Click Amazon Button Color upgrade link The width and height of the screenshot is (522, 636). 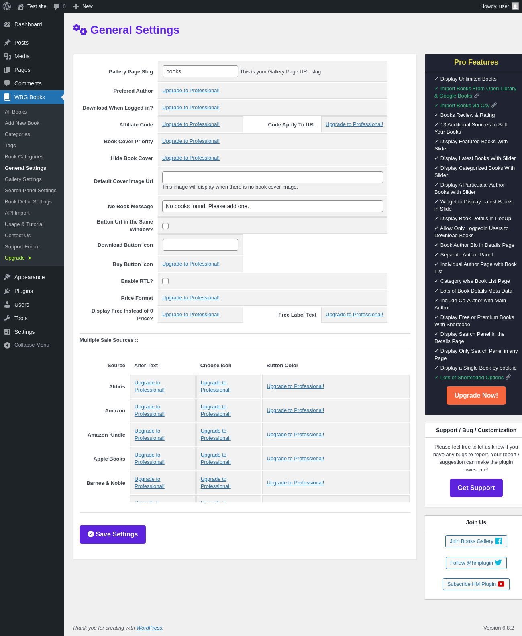[295, 410]
